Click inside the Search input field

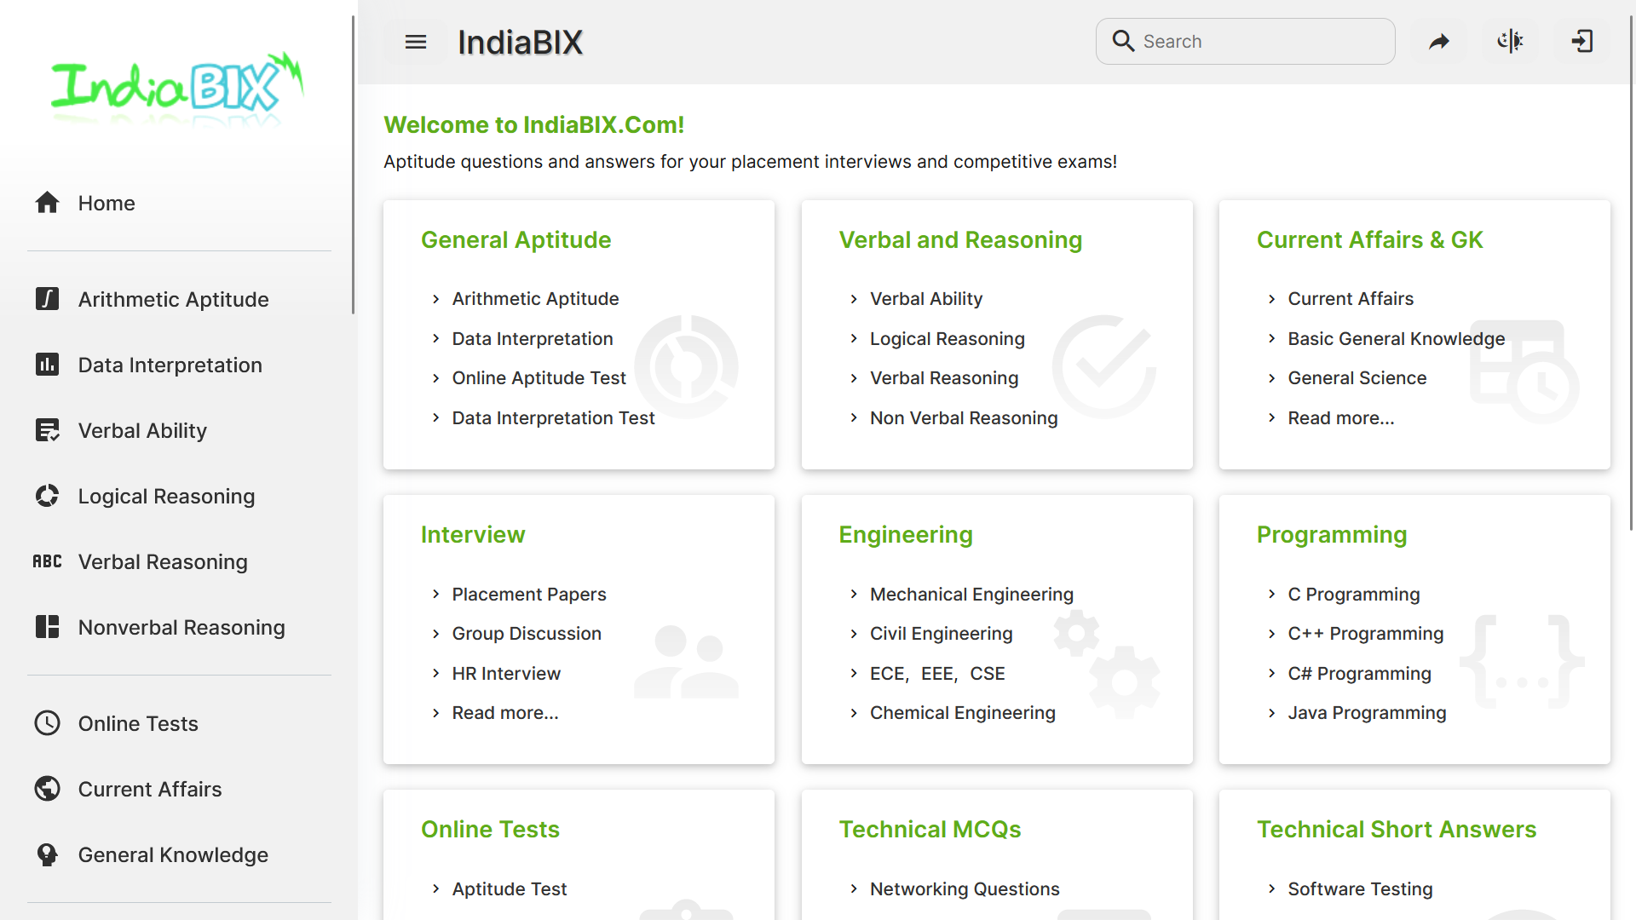tap(1261, 42)
